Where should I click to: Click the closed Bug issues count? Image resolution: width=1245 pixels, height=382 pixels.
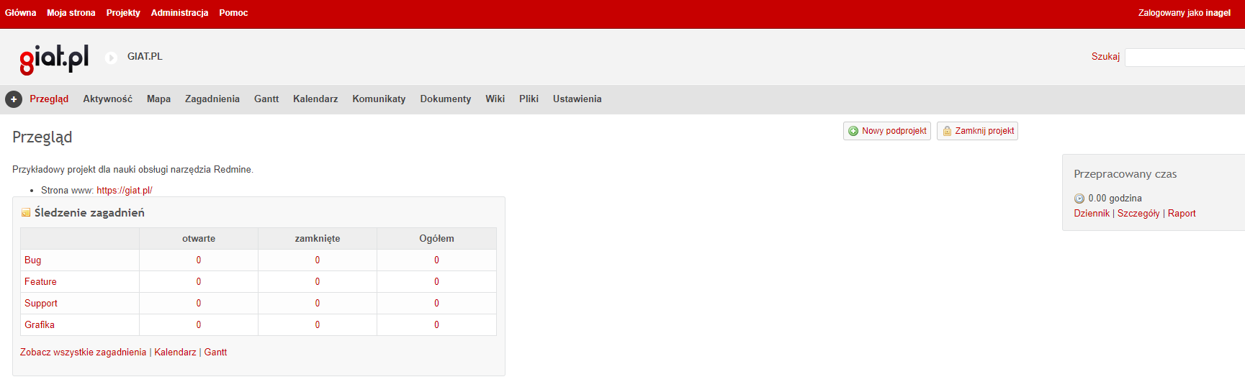coord(318,260)
